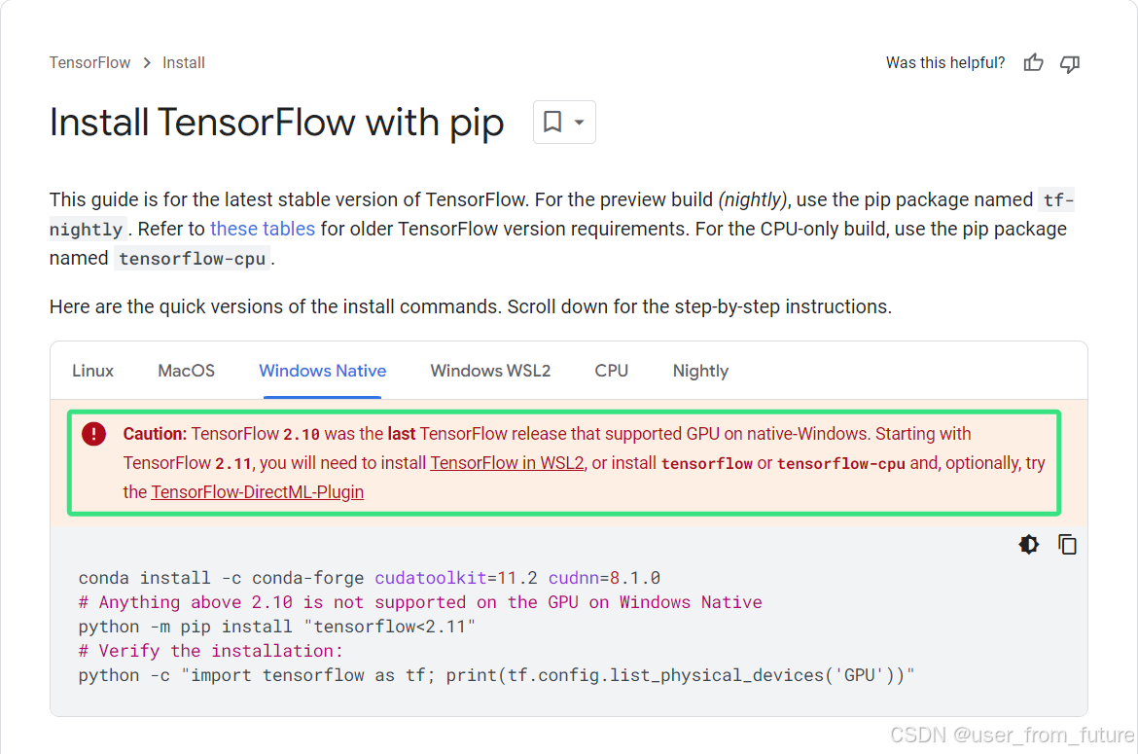1138x754 pixels.
Task: Go to TensorFlow breadcrumb link
Action: [90, 63]
